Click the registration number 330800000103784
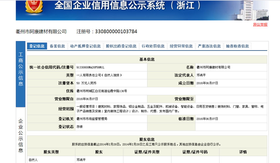The width and height of the screenshot is (280, 163). (x=116, y=32)
